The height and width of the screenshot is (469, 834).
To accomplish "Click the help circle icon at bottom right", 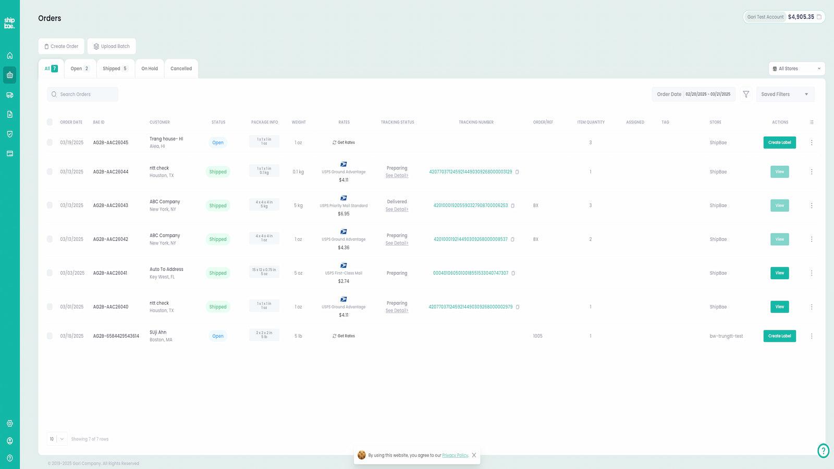I will pyautogui.click(x=823, y=451).
